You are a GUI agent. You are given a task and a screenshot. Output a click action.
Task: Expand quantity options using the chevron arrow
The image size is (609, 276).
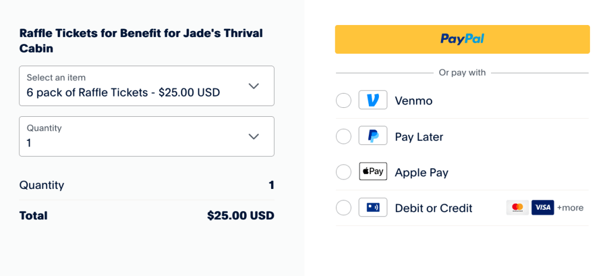point(254,137)
